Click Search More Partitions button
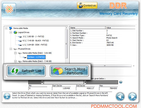141x108 pixels. tap(69, 71)
